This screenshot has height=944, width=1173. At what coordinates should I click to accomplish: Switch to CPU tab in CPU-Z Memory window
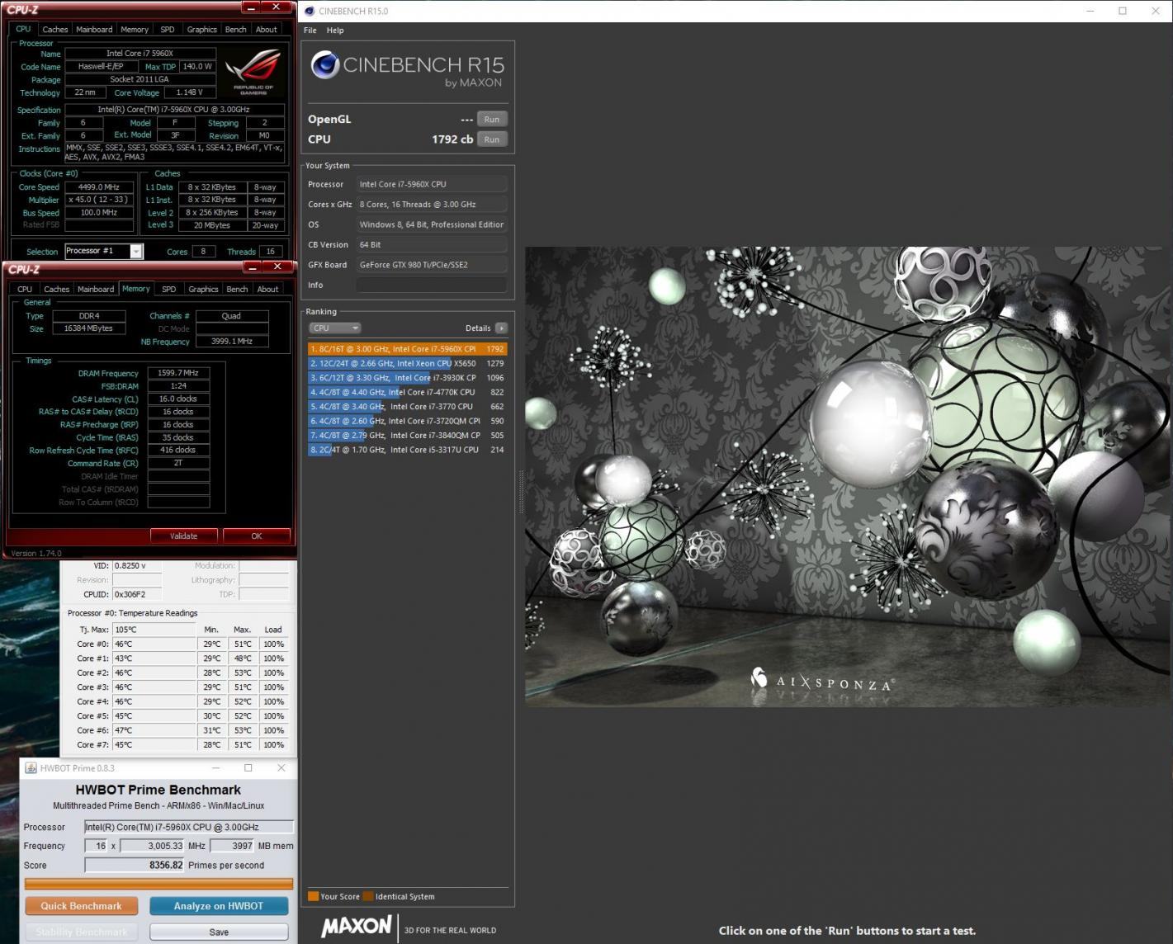pyautogui.click(x=25, y=289)
